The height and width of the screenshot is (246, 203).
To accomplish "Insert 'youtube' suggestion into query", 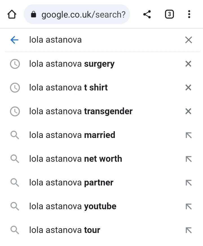I will [188, 206].
